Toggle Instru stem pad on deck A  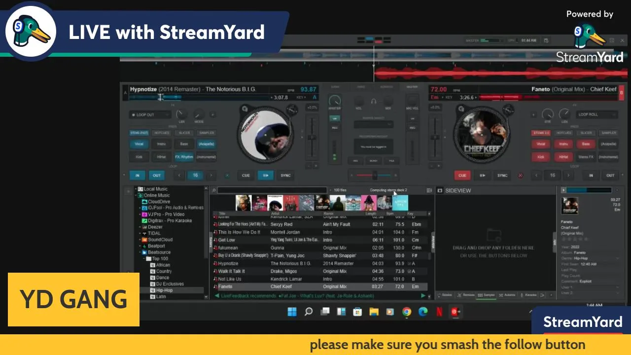point(161,144)
